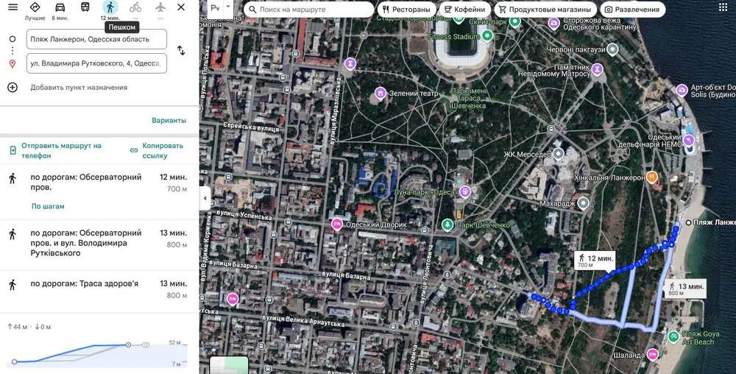Filter by Рестораны chip
Screen dimensions: 736x374
[x=406, y=10]
